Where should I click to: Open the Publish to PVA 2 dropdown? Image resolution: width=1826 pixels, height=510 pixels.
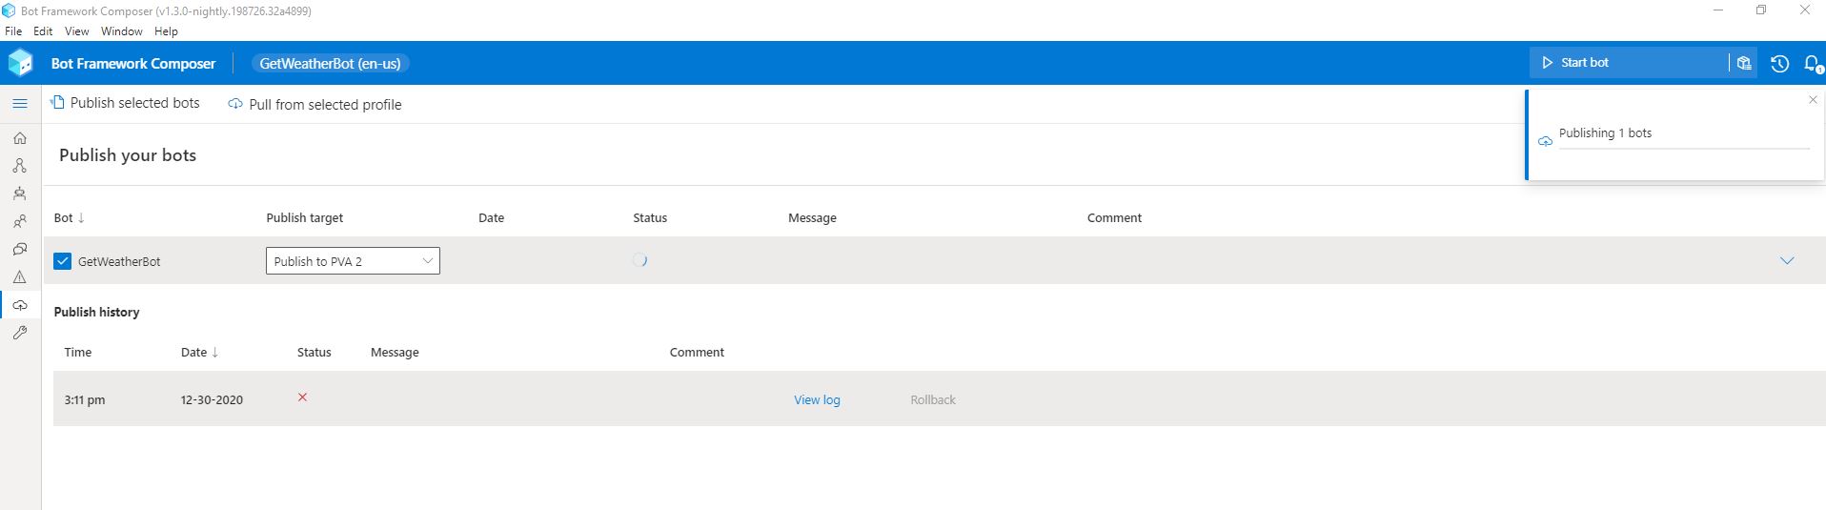click(353, 261)
